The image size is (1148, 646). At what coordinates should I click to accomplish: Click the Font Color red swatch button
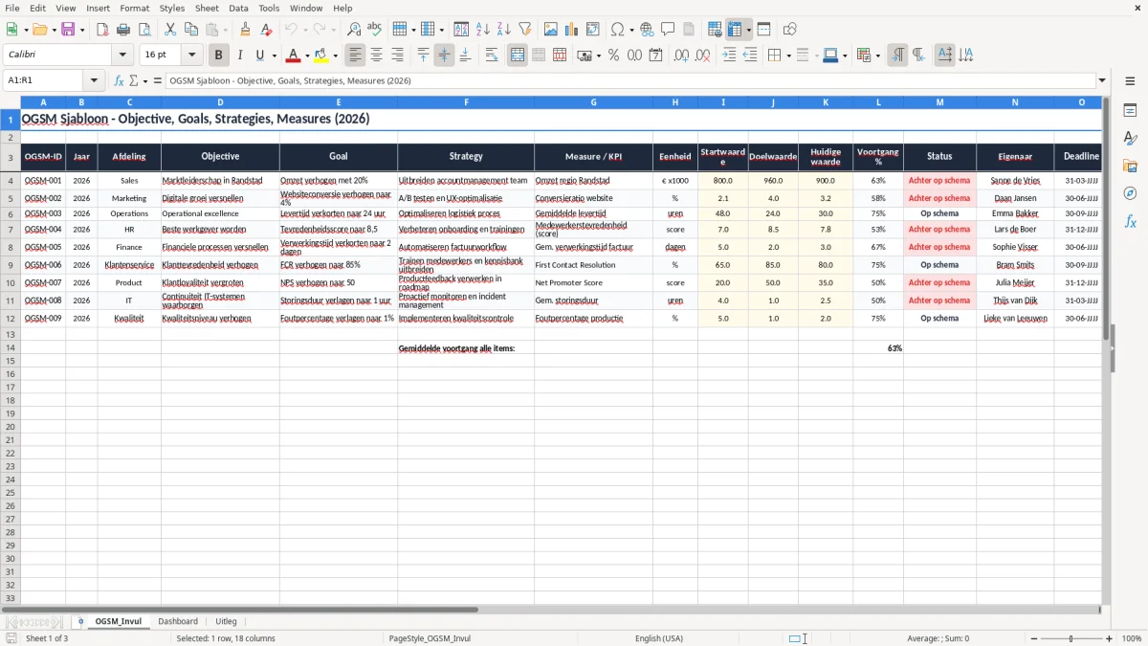point(293,56)
